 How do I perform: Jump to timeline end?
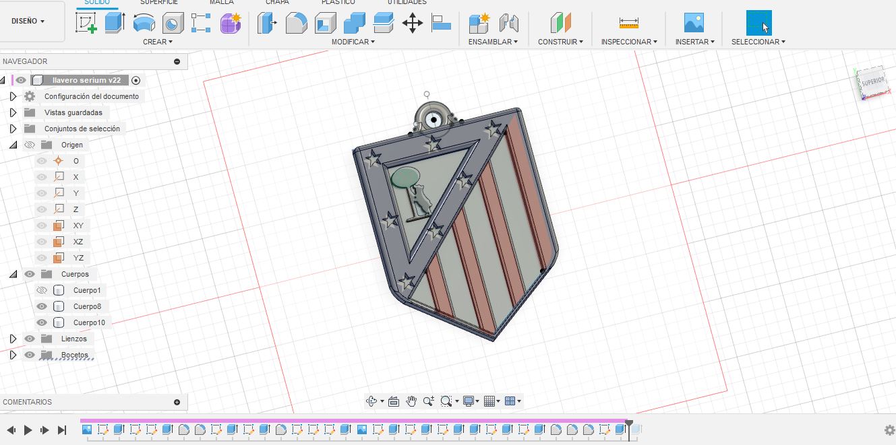click(x=62, y=430)
